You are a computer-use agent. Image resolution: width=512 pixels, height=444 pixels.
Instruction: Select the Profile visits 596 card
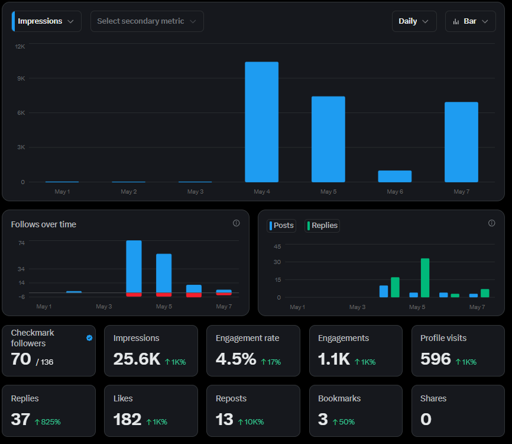(x=458, y=350)
